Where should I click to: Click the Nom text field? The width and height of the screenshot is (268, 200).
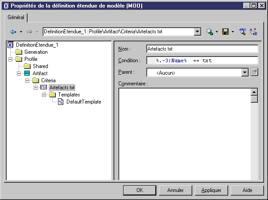point(202,49)
